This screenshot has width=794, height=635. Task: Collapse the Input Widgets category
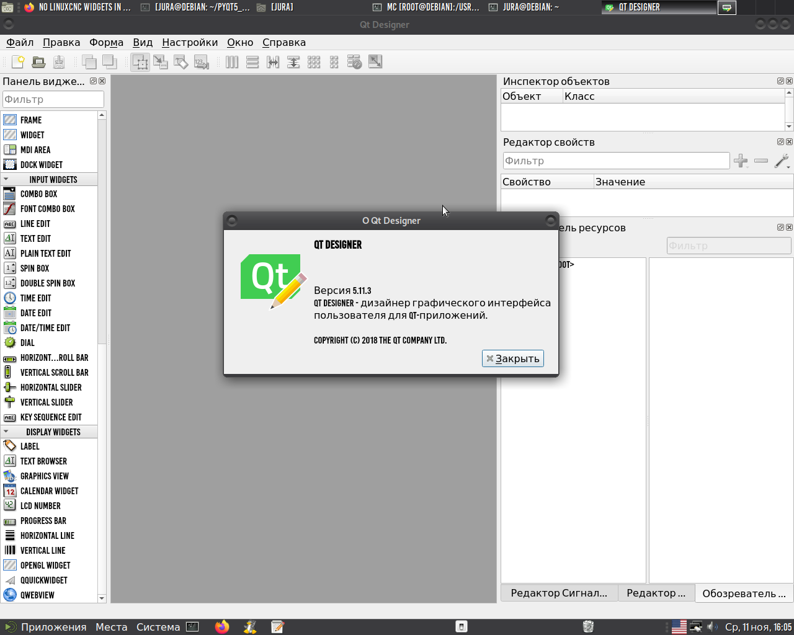coord(50,180)
